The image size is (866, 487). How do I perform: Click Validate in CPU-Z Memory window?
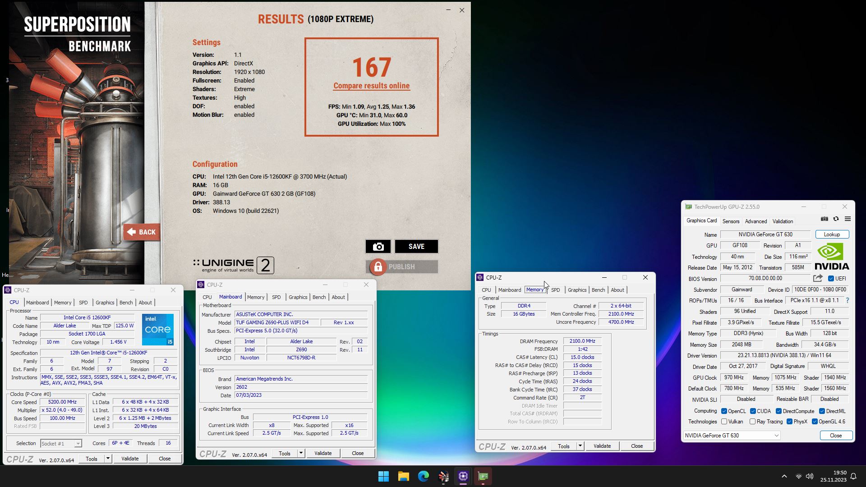pos(602,446)
